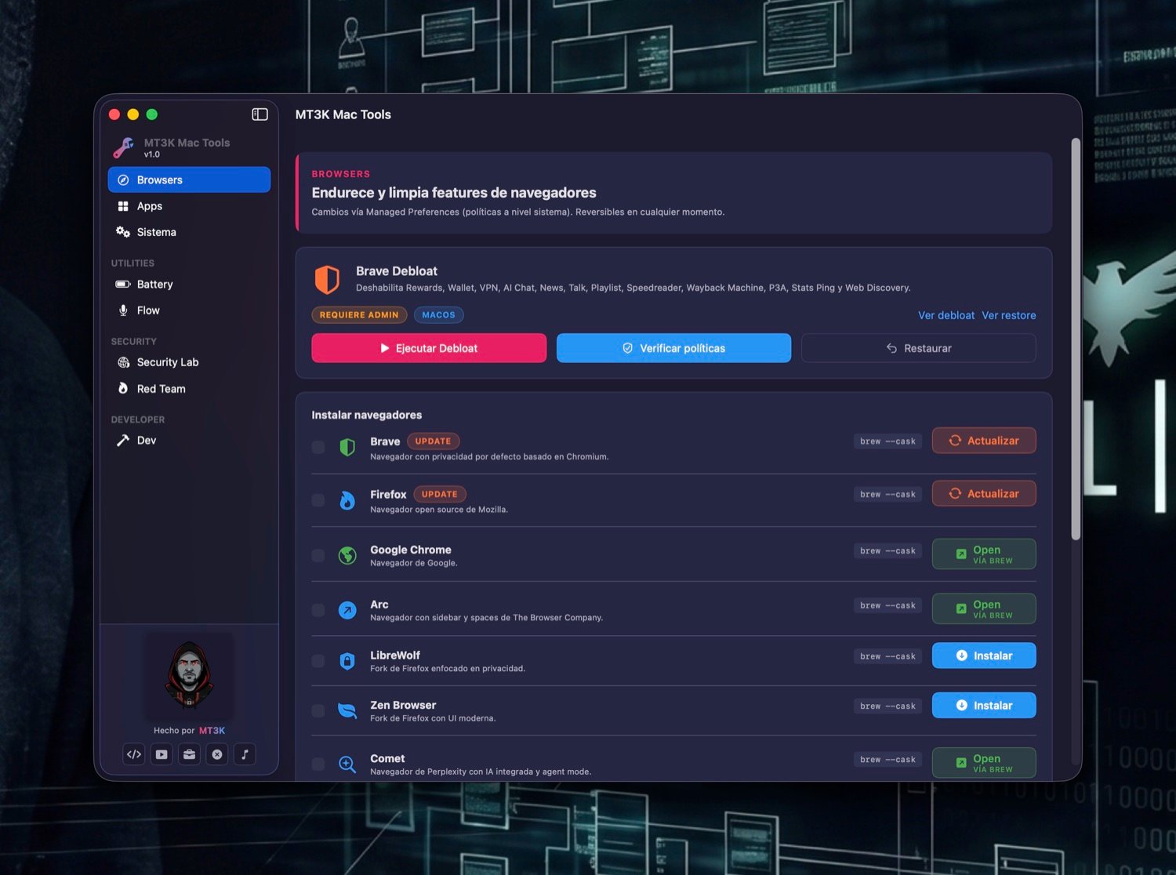Click Verificar políticas button

673,348
